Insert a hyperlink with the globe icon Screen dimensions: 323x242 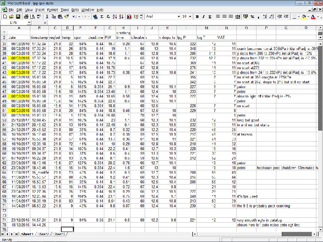(95, 17)
